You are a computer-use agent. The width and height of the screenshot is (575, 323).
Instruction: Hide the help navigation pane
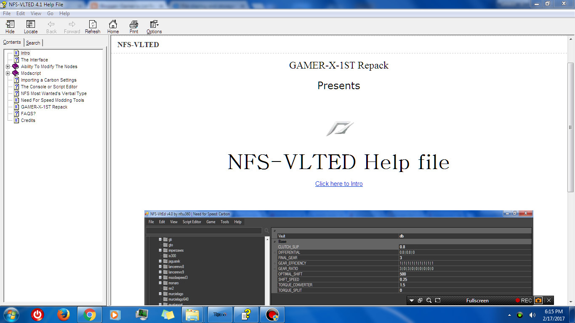pyautogui.click(x=10, y=26)
